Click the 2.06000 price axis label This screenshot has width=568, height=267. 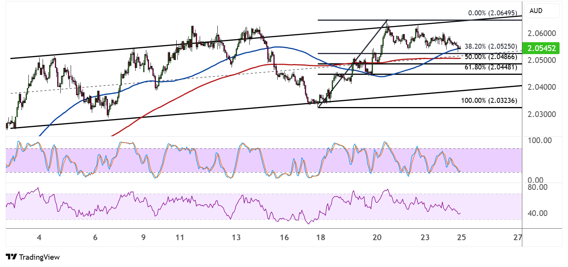pos(542,33)
